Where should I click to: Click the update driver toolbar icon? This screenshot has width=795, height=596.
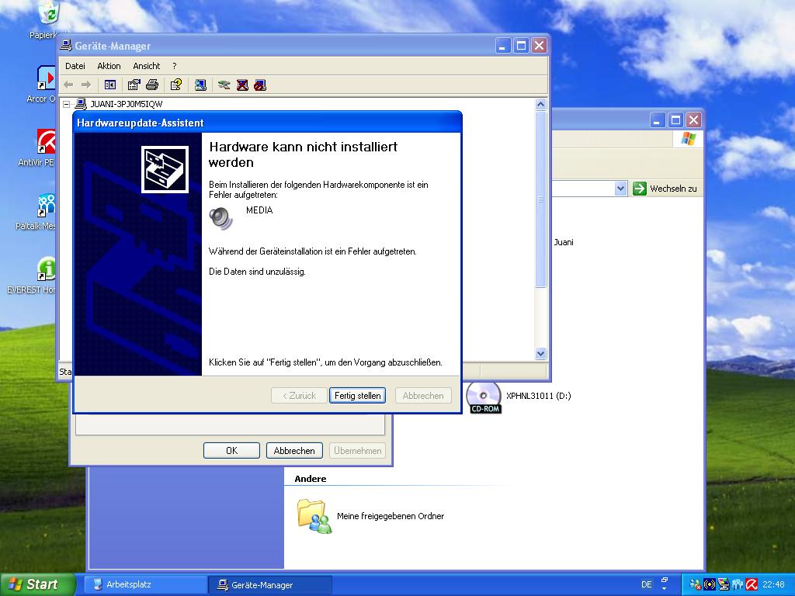(224, 85)
